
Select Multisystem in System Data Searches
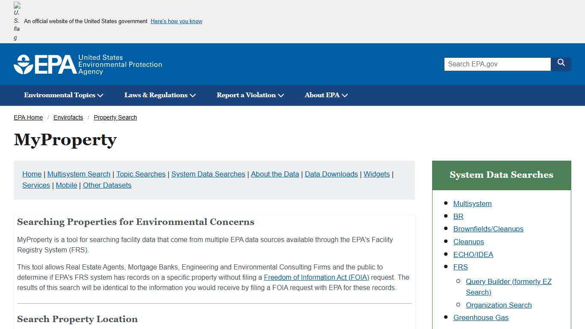pyautogui.click(x=472, y=203)
